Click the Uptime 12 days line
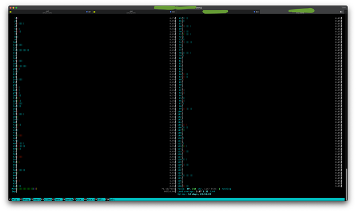The width and height of the screenshot is (356, 212). 194,194
